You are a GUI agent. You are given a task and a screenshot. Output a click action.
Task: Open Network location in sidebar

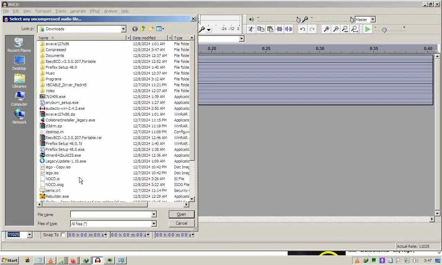click(x=19, y=117)
